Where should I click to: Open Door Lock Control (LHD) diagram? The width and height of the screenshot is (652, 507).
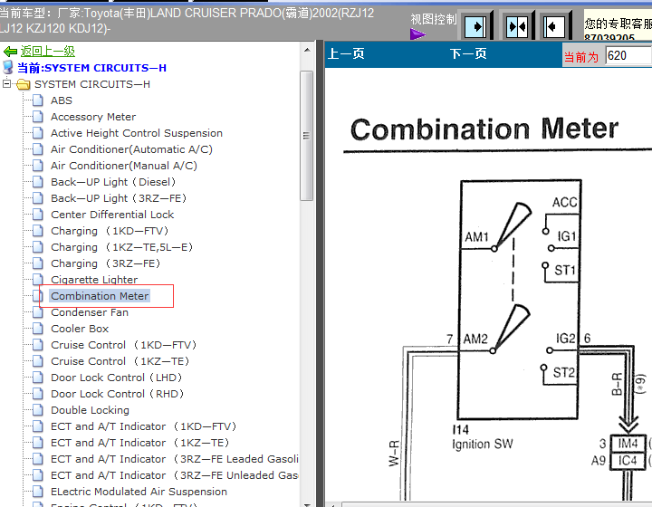(117, 378)
